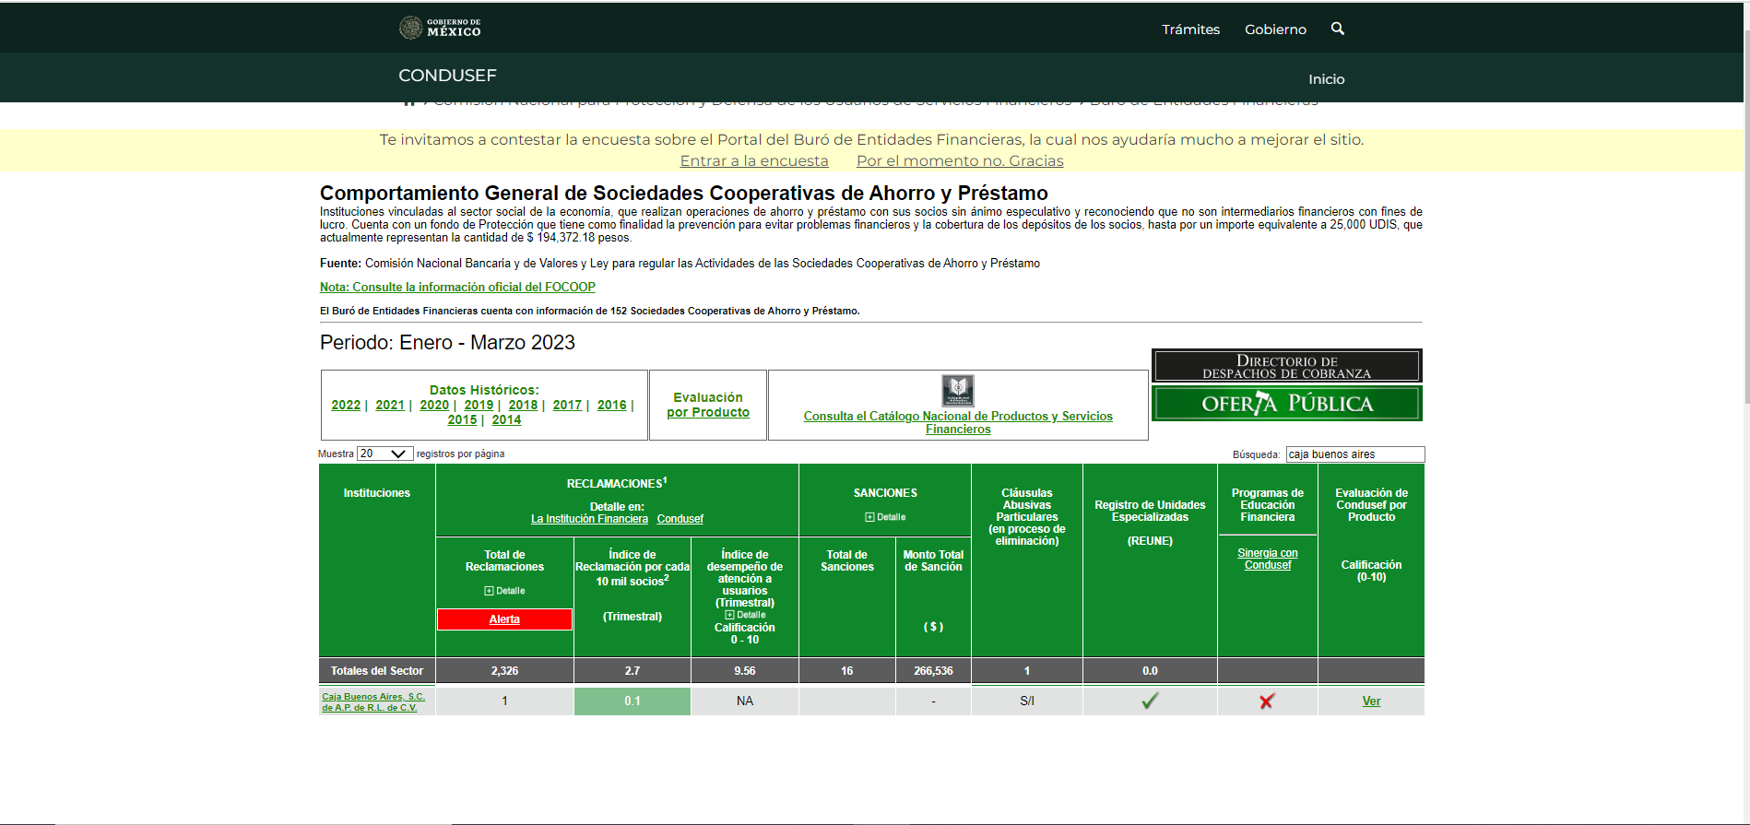Click the Totales del Sector row label
The height and width of the screenshot is (825, 1750).
[x=376, y=671]
